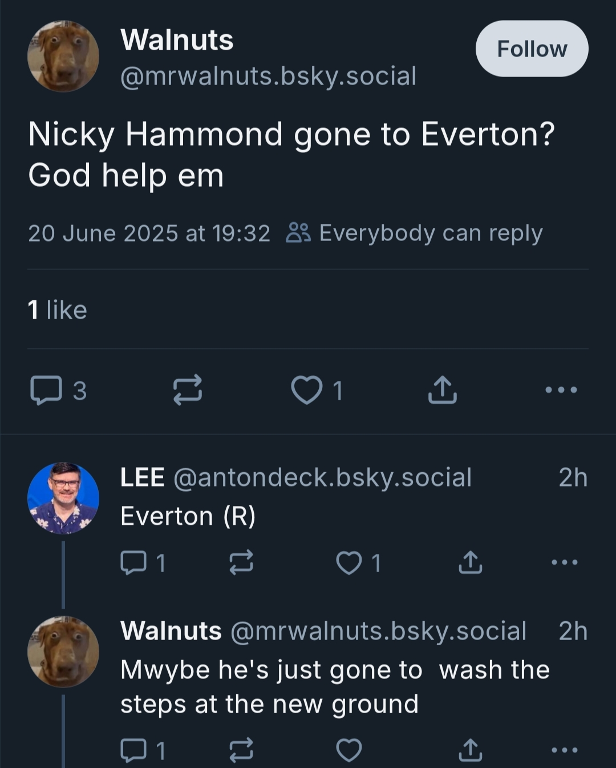Follow the Walnuts account
The image size is (616, 768).
(532, 49)
